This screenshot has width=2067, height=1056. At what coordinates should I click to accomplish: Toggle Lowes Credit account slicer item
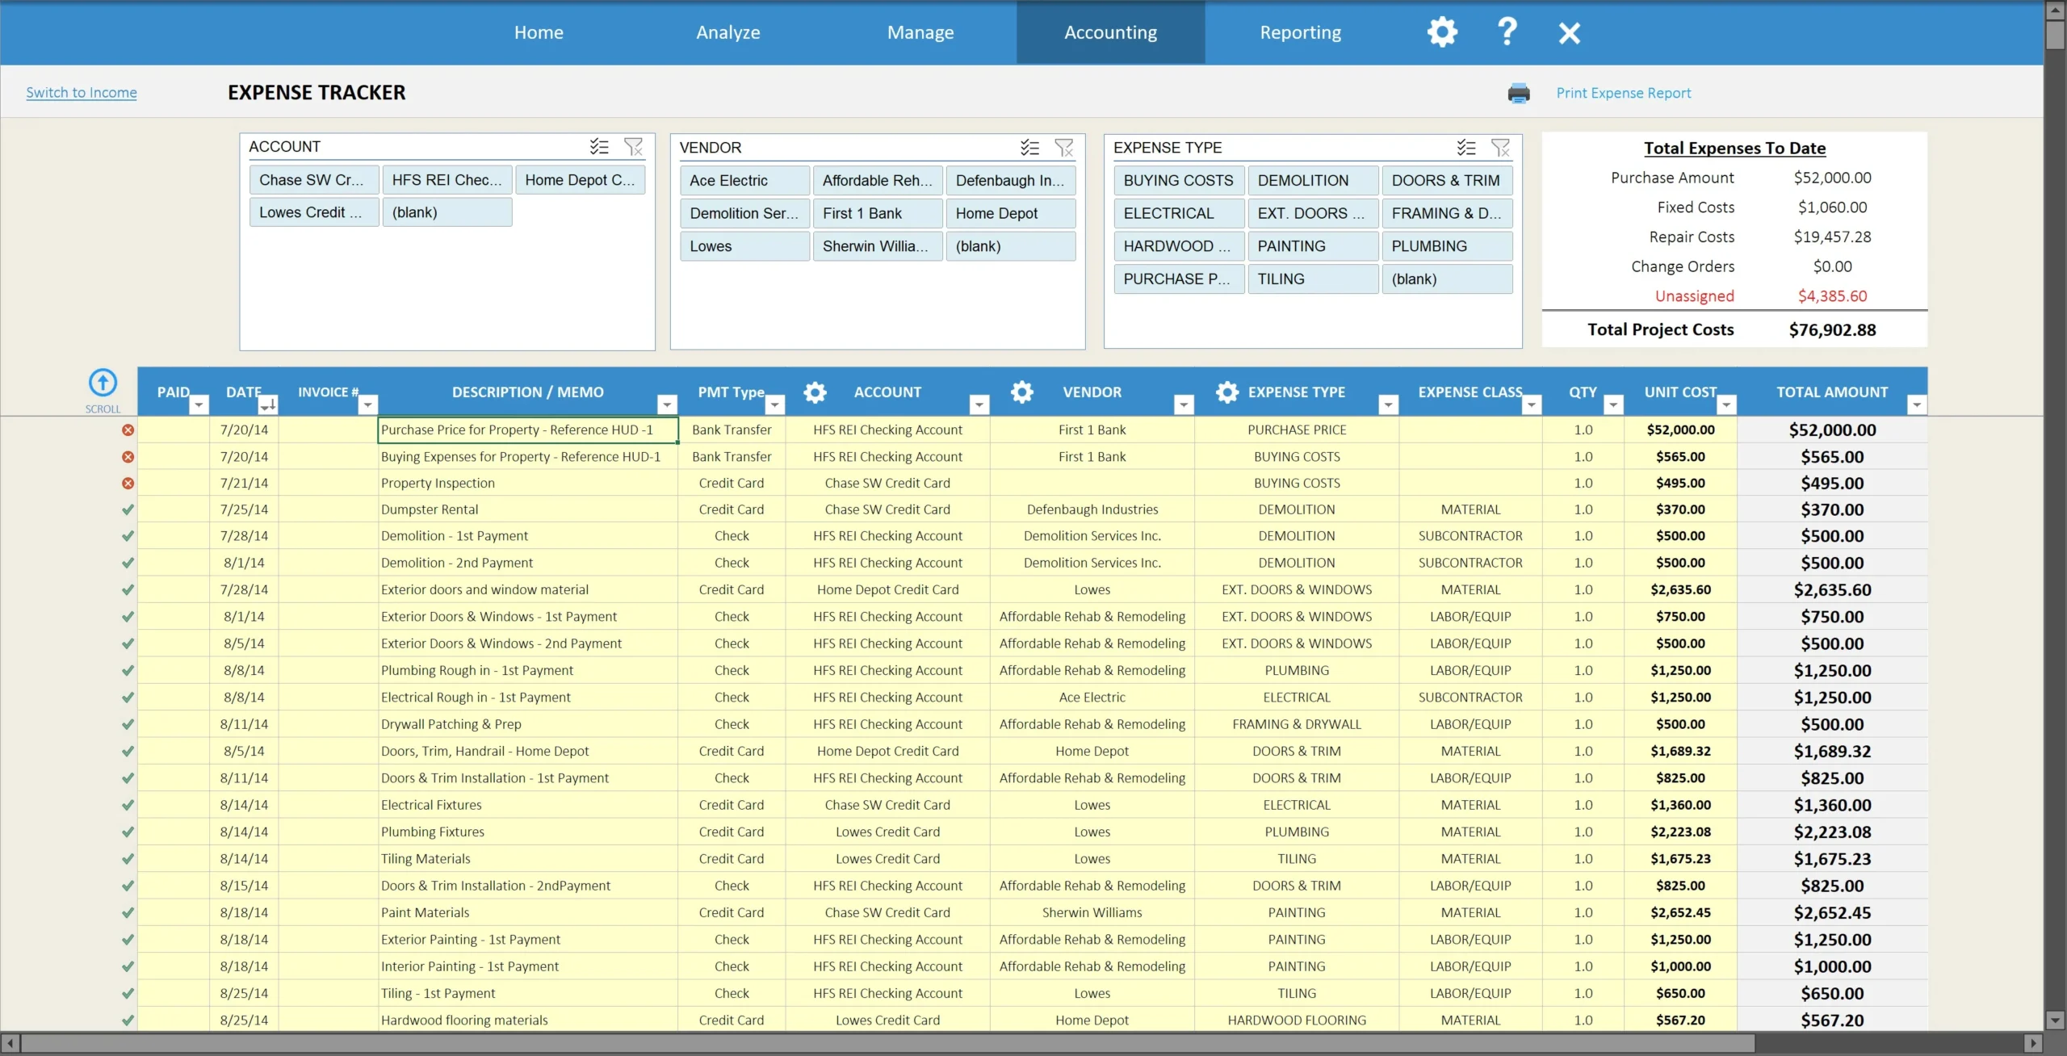click(x=314, y=212)
